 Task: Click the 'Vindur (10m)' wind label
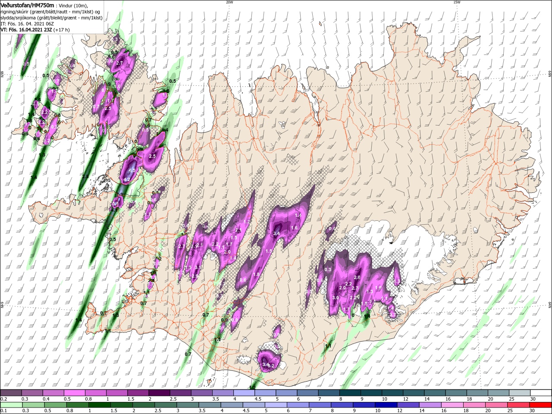[x=72, y=5]
